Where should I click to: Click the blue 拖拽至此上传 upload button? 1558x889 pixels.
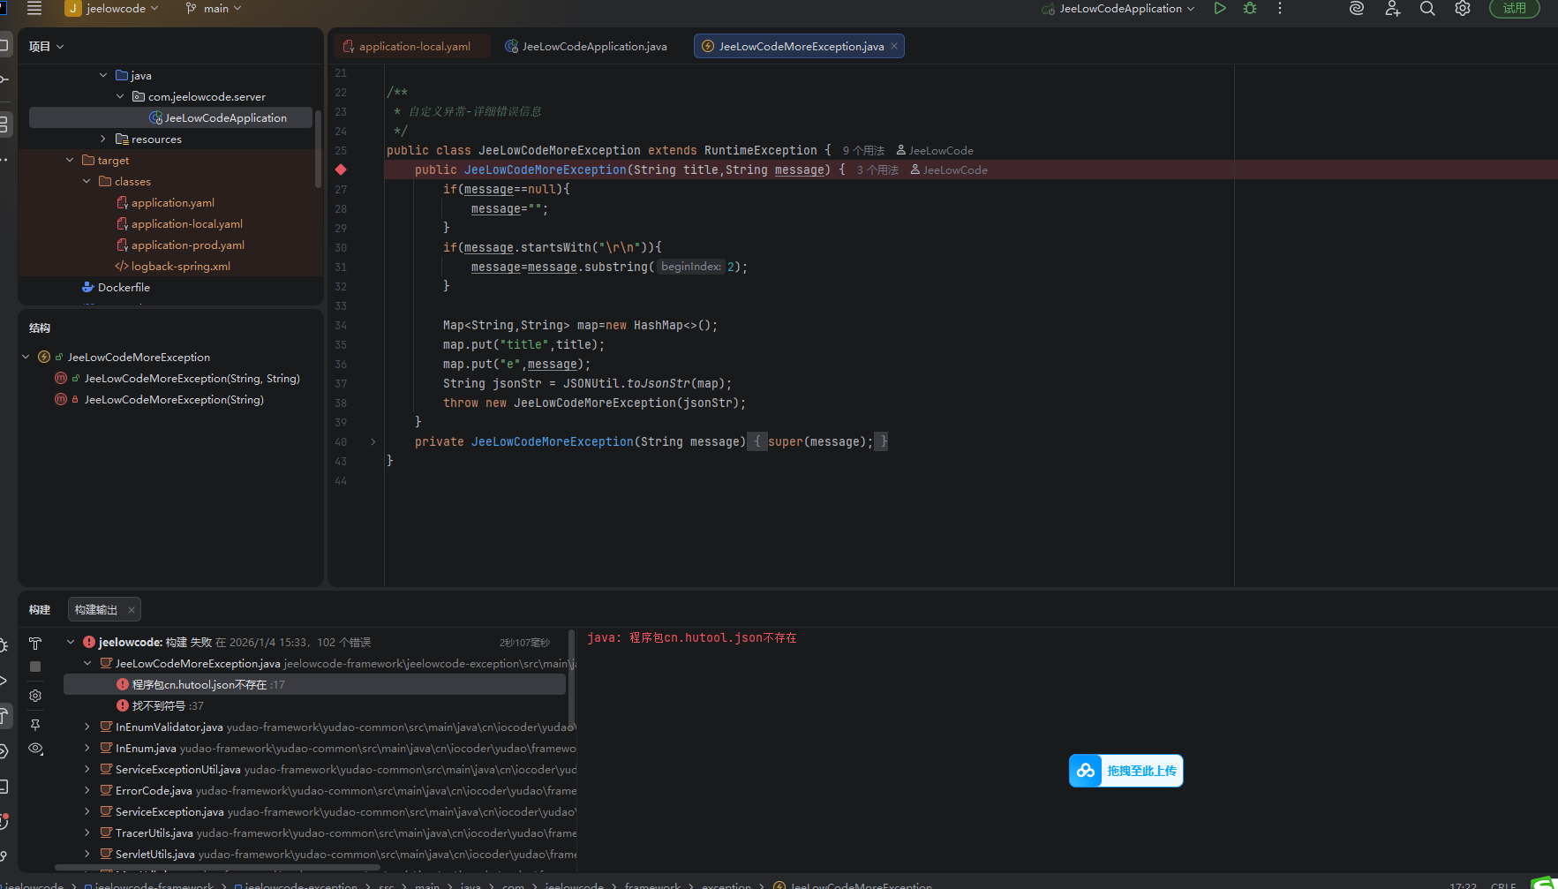(1126, 771)
